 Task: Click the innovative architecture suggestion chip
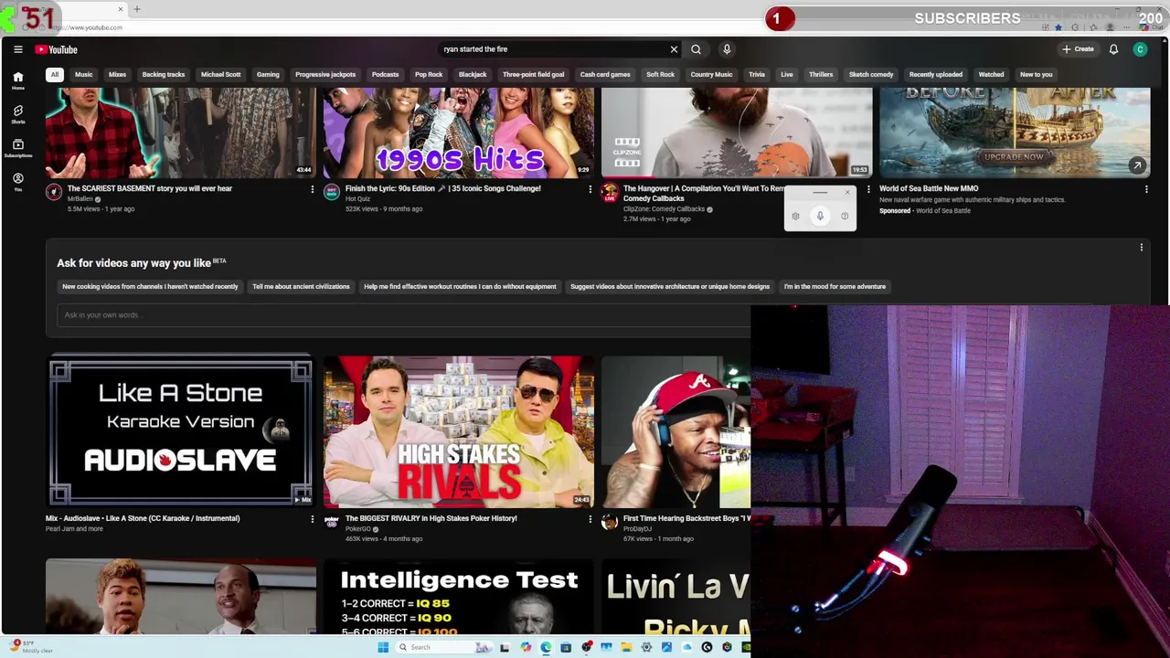coord(670,287)
